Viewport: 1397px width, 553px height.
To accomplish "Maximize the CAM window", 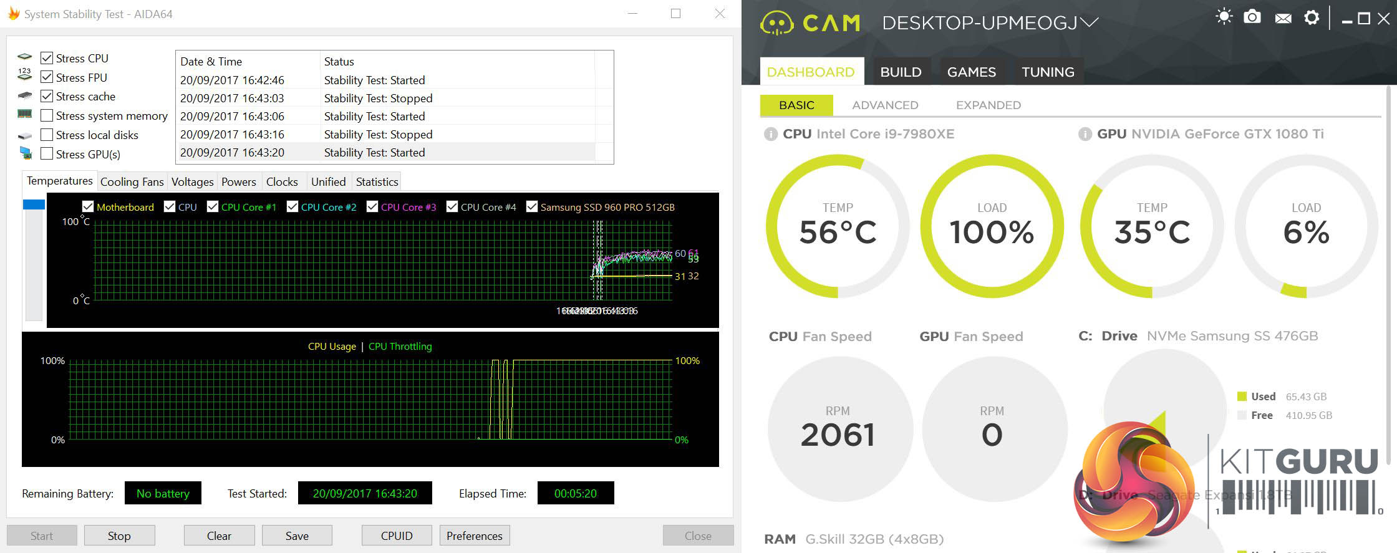I will (x=1364, y=19).
